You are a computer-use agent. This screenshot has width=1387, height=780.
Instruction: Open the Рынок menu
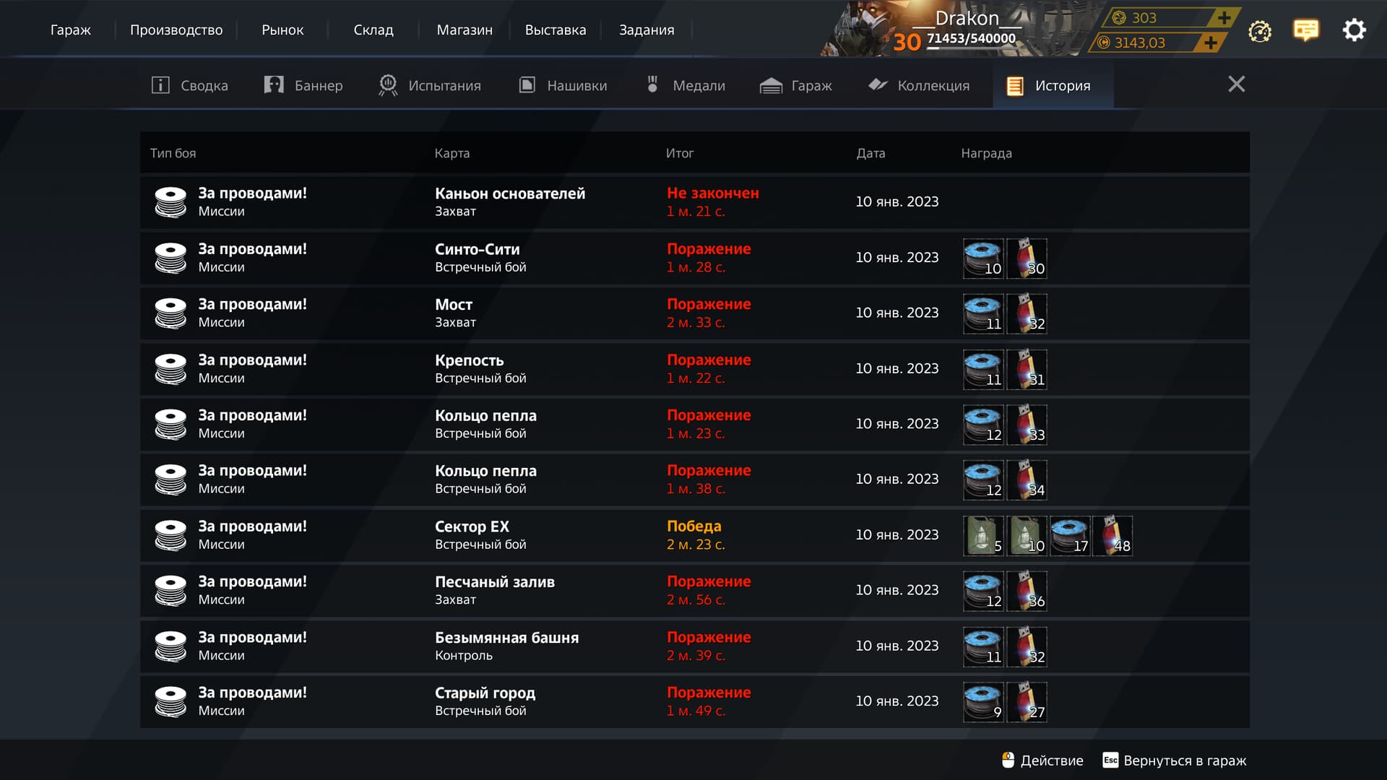tap(282, 30)
